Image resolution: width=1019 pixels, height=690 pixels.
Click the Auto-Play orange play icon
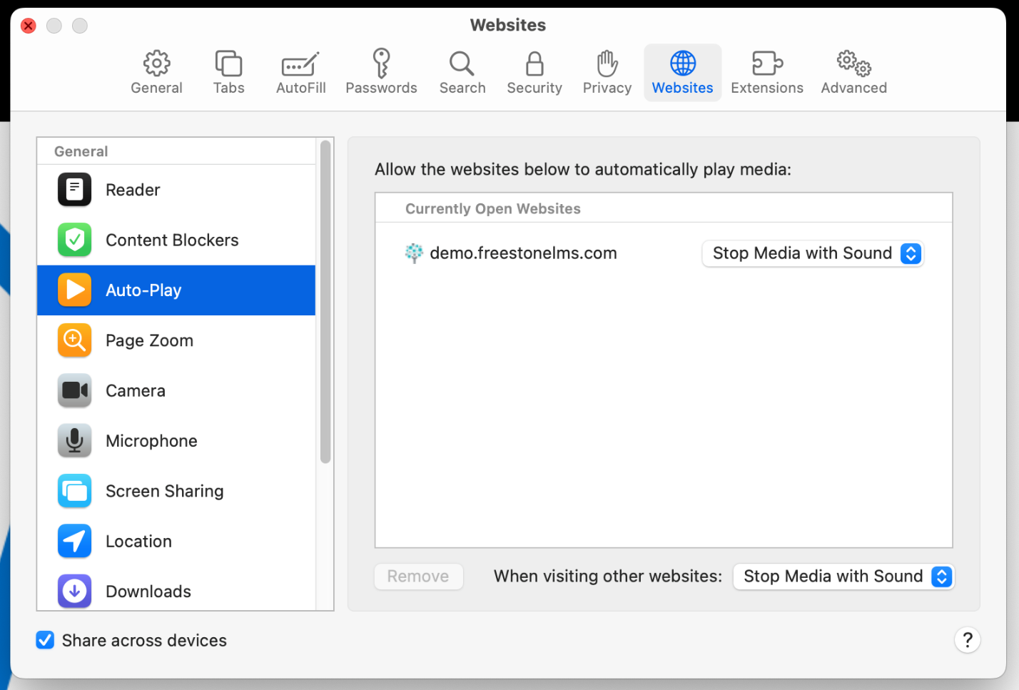74,290
